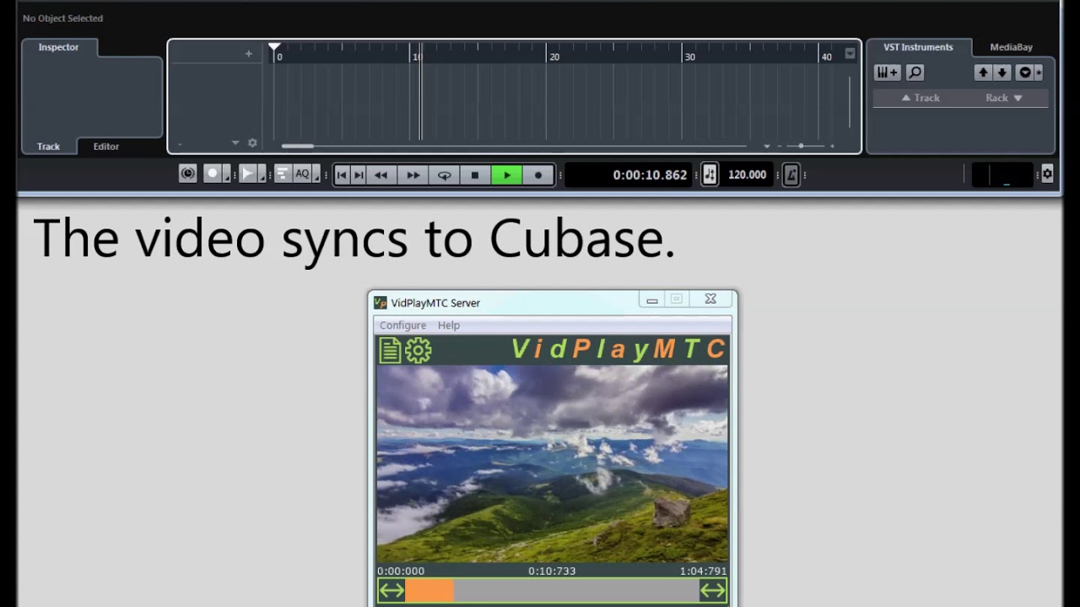Click the 120.000 tempo value
The width and height of the screenshot is (1080, 607).
[747, 175]
